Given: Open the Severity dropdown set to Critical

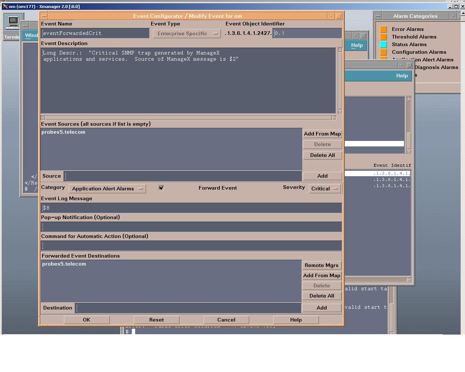Looking at the screenshot, I should (325, 189).
